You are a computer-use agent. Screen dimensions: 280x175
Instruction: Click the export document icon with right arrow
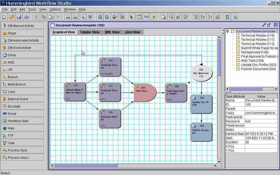coord(107,17)
